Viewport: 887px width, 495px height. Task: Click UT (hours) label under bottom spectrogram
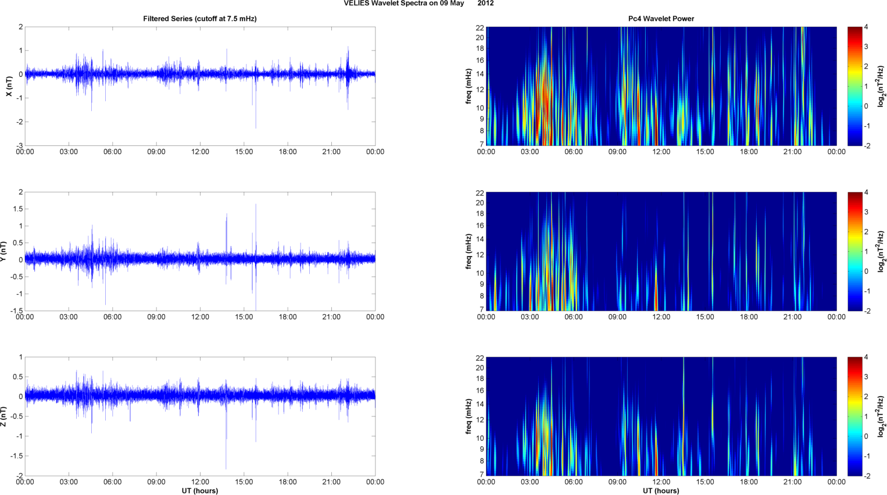[x=661, y=490]
